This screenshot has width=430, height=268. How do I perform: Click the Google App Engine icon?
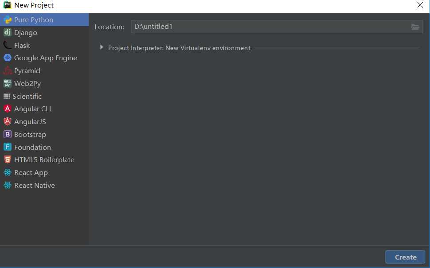[8, 58]
